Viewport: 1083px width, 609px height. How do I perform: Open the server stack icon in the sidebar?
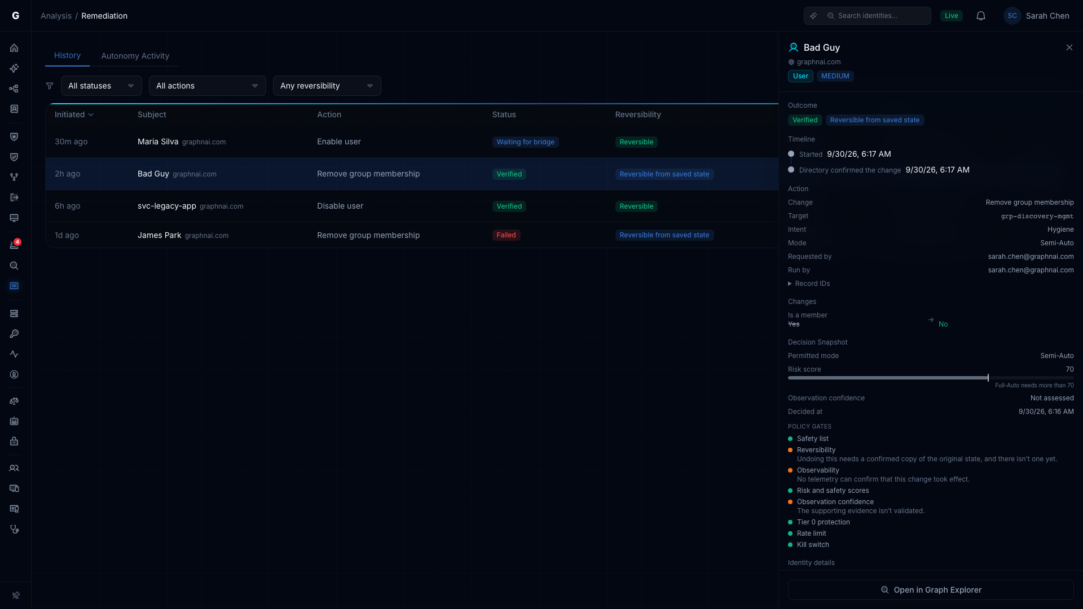tap(14, 314)
